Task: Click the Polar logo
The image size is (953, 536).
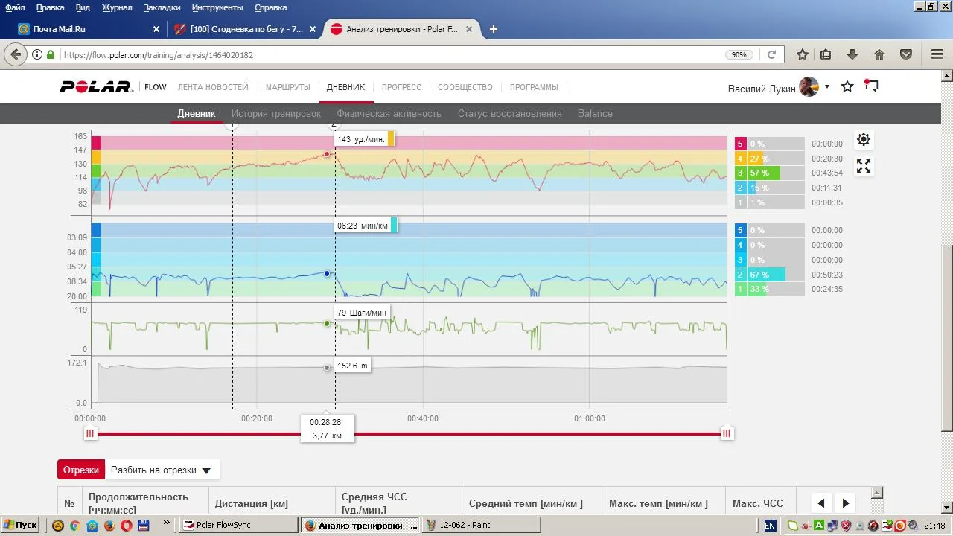Action: pos(96,87)
